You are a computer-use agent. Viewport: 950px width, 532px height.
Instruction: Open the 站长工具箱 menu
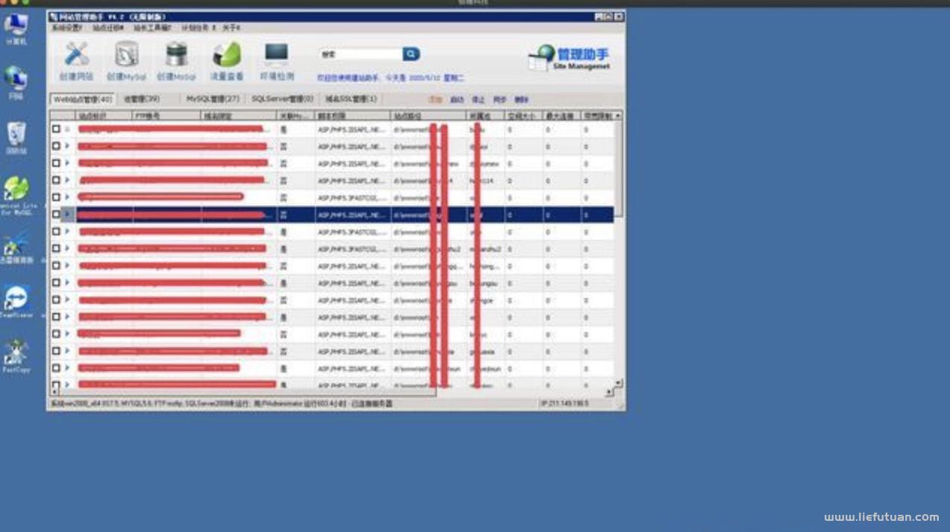pos(152,28)
